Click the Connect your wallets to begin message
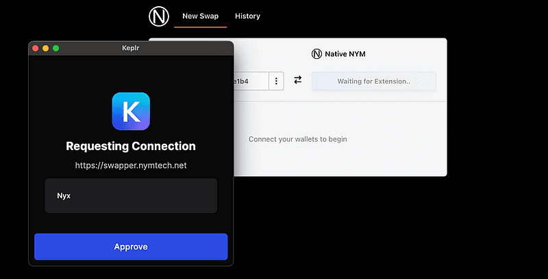 pos(298,139)
